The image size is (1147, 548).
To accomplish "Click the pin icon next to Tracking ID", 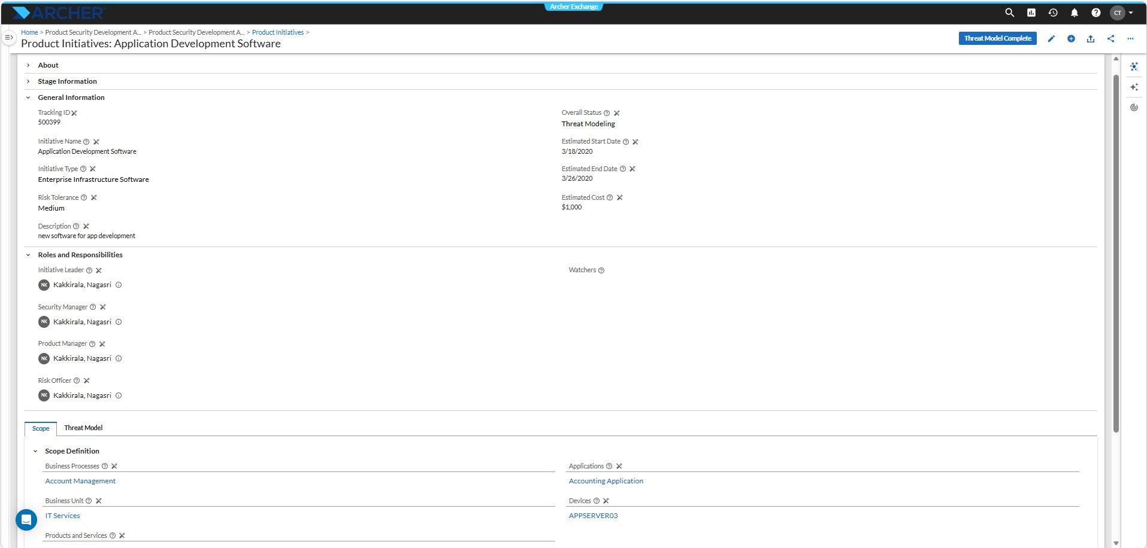I will point(74,113).
